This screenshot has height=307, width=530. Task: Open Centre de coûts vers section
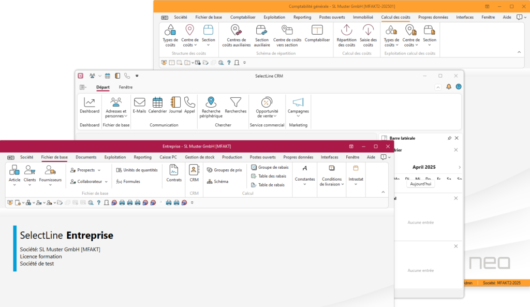tap(287, 36)
